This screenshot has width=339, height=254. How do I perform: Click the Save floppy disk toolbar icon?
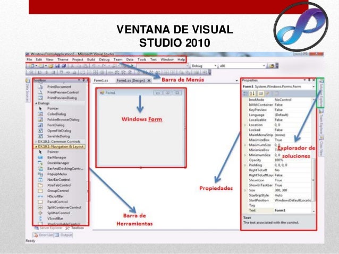pos(57,66)
